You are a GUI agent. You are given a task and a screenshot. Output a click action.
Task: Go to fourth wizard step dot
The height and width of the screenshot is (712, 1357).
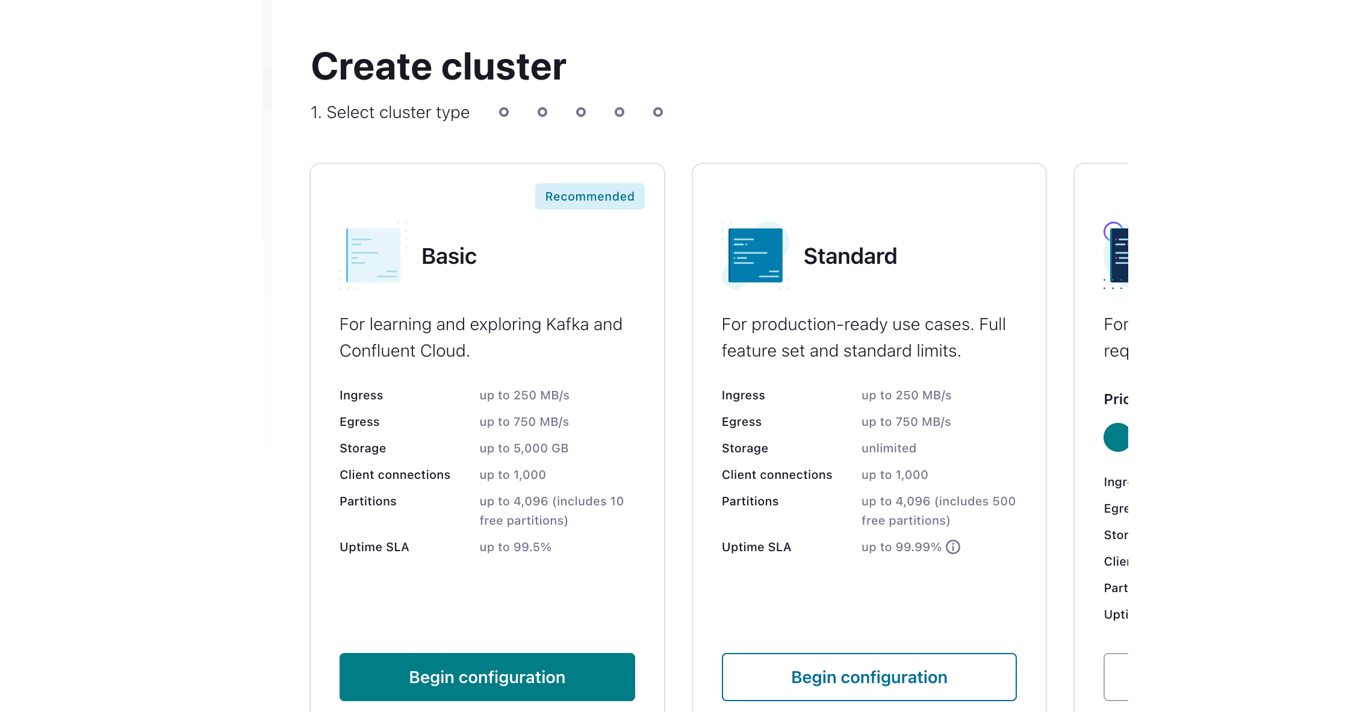[581, 112]
